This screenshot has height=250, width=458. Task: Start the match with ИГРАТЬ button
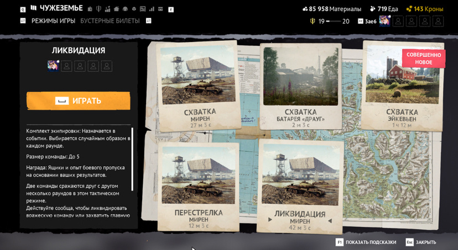pos(79,101)
